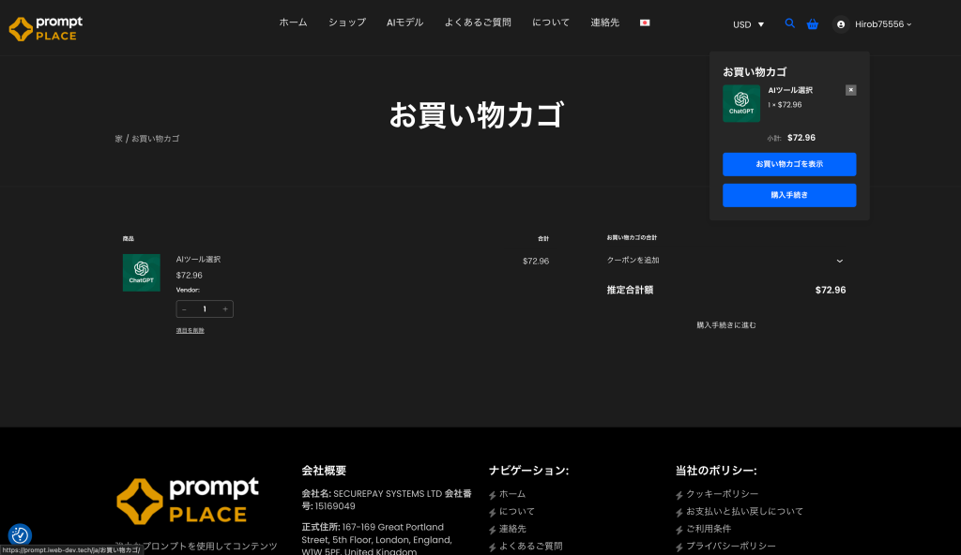Expand the クーポンを追加 coupon section
Screen dimensions: 961x555
coord(839,261)
